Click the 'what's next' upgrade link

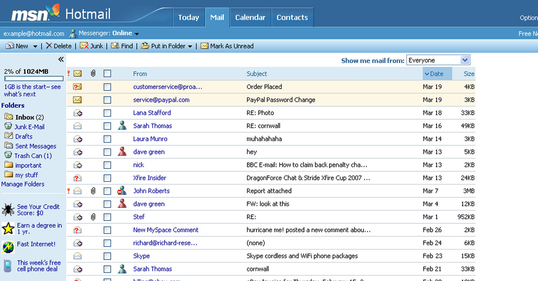point(19,94)
